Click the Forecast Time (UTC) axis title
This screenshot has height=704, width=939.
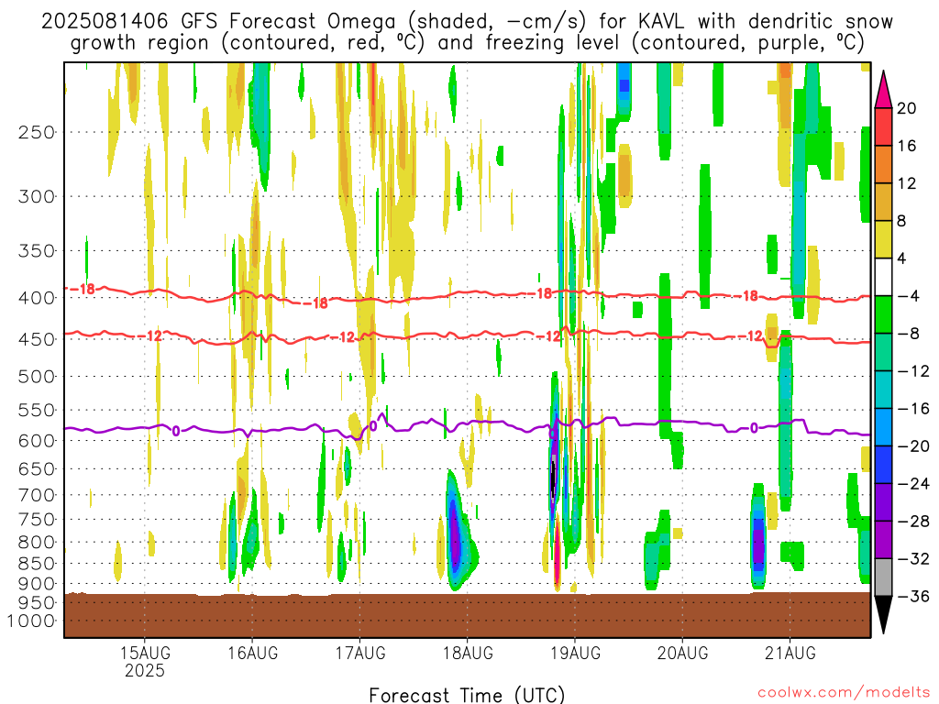click(467, 695)
